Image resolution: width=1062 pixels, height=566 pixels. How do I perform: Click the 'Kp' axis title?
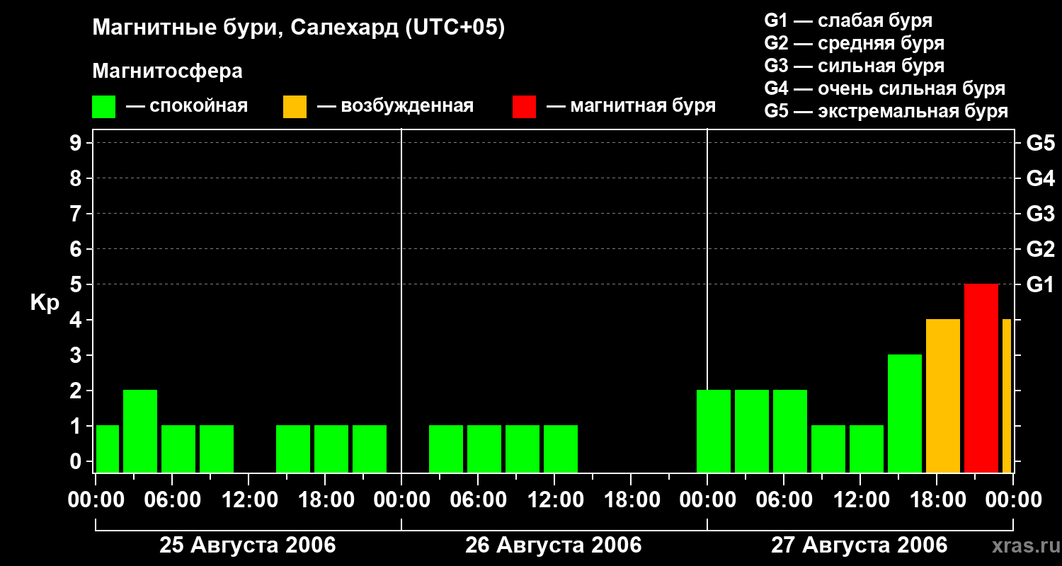pos(45,303)
